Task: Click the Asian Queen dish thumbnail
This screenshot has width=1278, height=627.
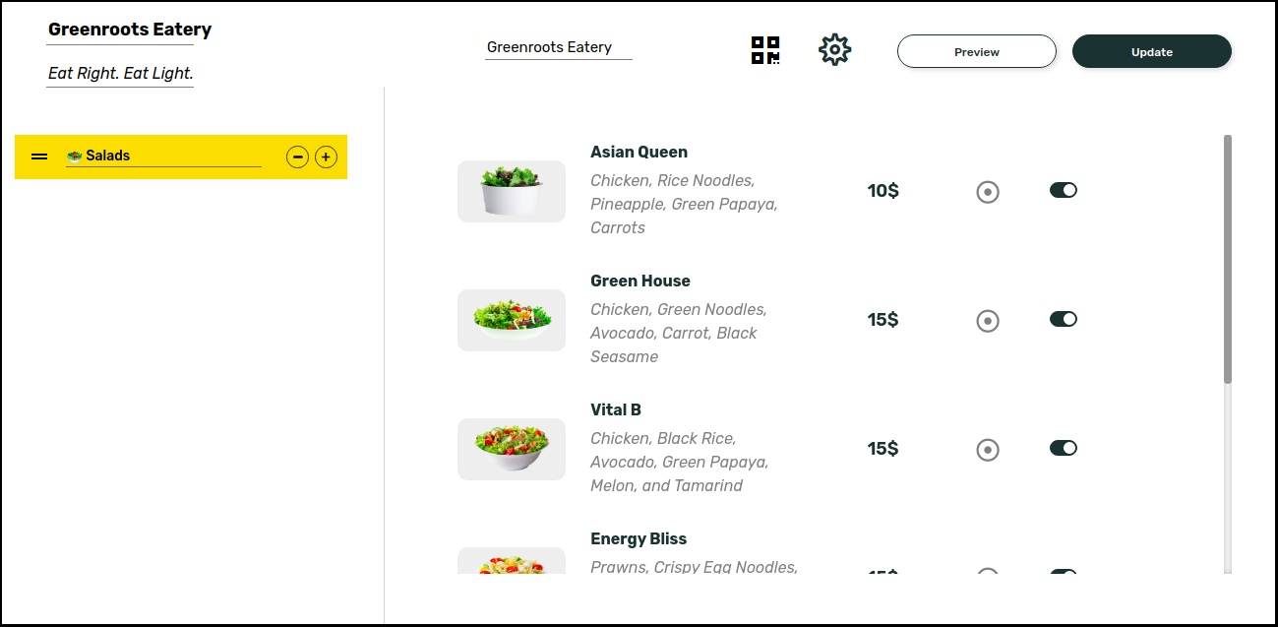Action: click(511, 191)
